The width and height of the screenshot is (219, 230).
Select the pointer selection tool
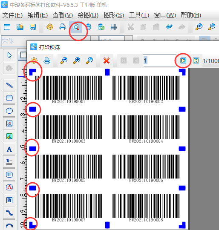point(9,55)
